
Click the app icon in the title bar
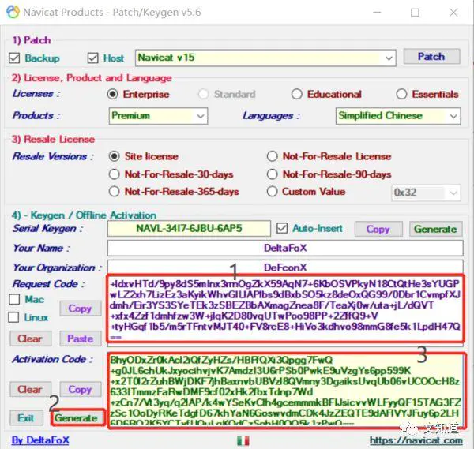(x=13, y=12)
